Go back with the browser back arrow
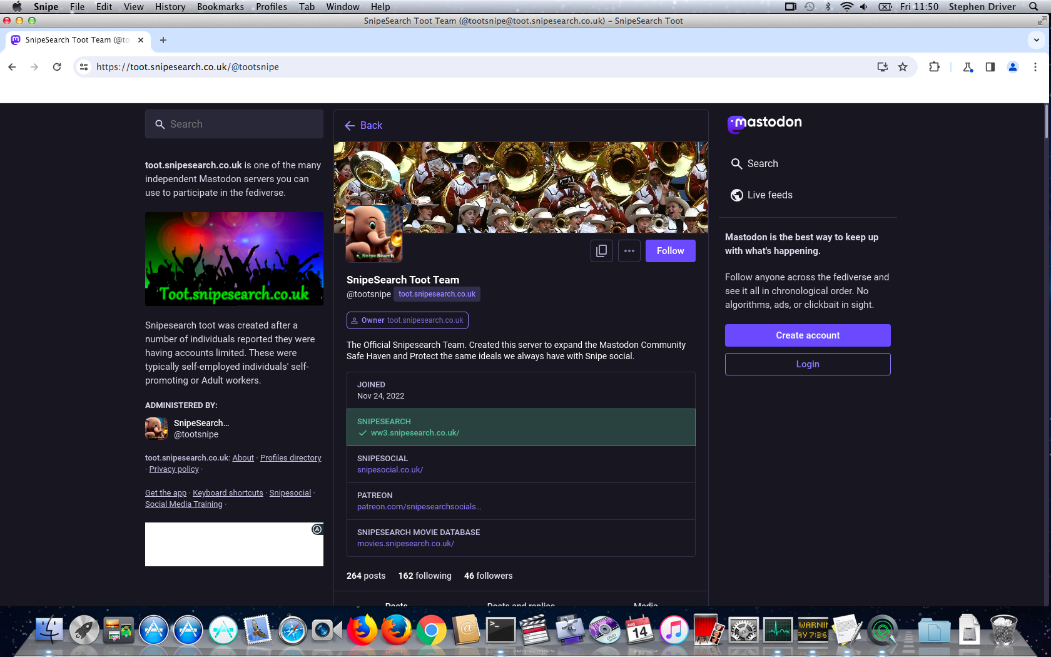Image resolution: width=1051 pixels, height=657 pixels. [x=12, y=67]
